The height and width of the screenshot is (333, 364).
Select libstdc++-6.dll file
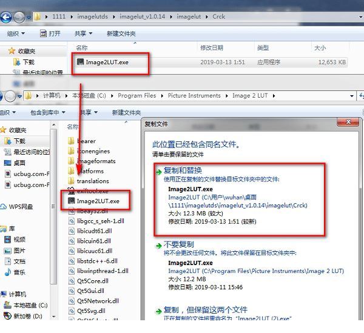point(93,261)
